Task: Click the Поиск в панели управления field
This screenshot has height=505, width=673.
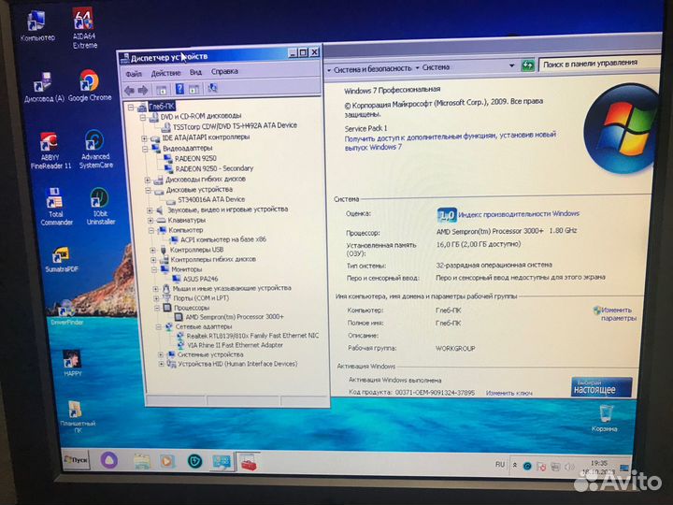Action: click(x=600, y=64)
